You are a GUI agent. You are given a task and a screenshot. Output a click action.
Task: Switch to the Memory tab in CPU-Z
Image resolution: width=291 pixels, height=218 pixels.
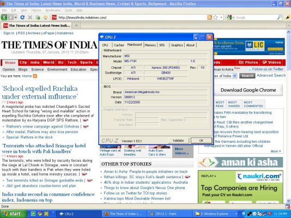pos(150,45)
